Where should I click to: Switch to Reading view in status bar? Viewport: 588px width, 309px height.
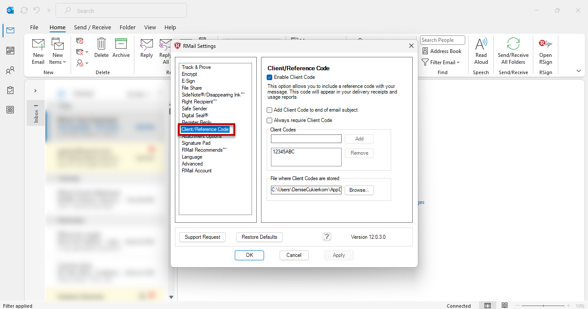click(x=504, y=306)
